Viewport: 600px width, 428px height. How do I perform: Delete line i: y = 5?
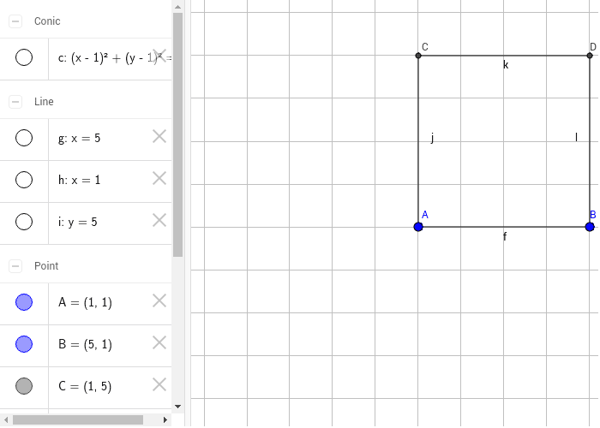tap(159, 221)
